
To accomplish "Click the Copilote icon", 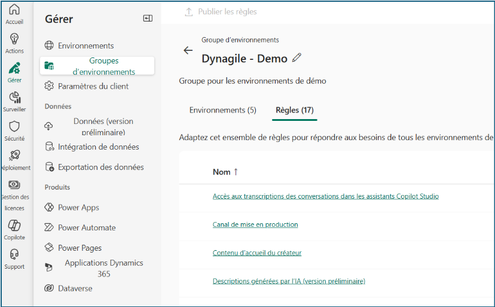I will tap(14, 226).
